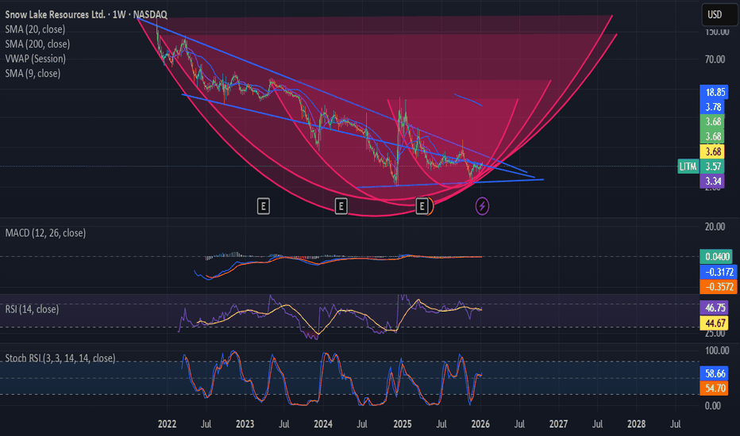This screenshot has width=740, height=436.
Task: Click the 3.57 last price label
Action: point(714,166)
